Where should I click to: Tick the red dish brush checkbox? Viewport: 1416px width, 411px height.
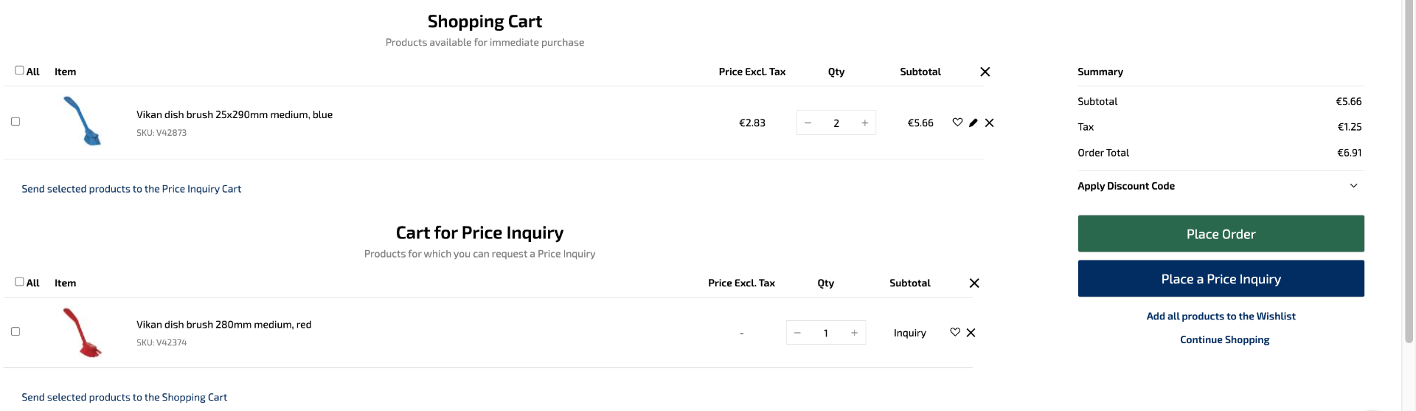[x=15, y=331]
